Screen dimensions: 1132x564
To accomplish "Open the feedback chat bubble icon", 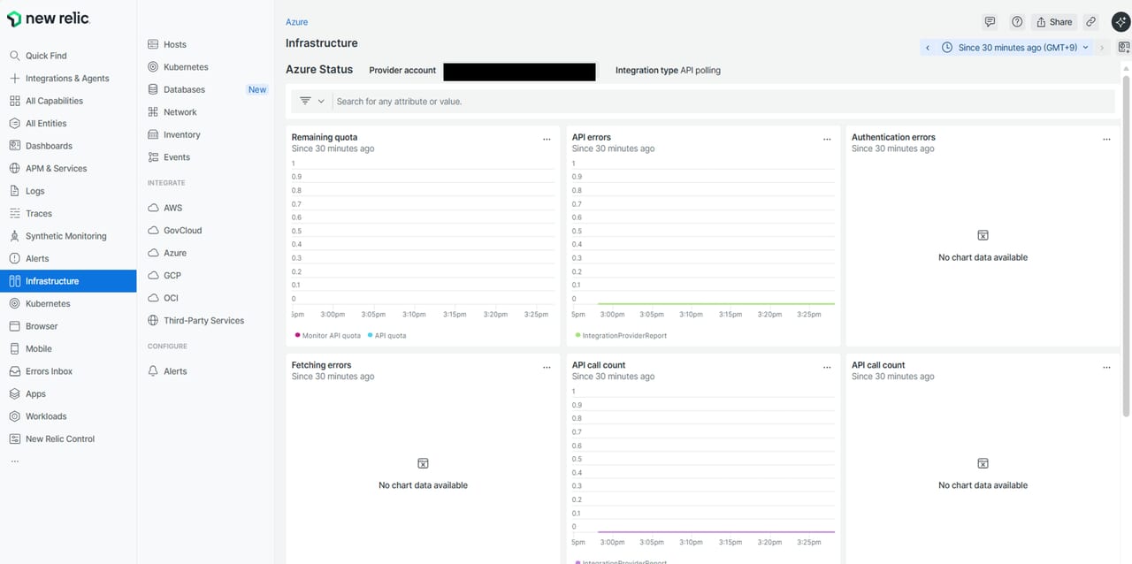I will click(990, 22).
